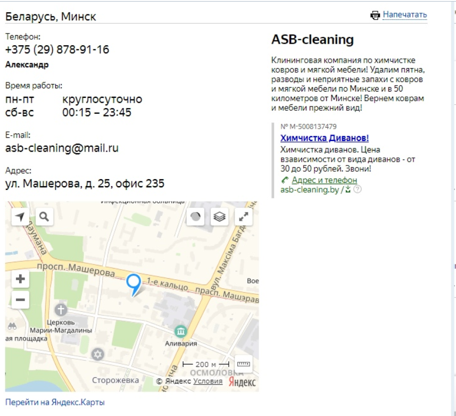The height and width of the screenshot is (416, 456).
Task: Activate the map ruler measurement tool
Action: (x=243, y=364)
